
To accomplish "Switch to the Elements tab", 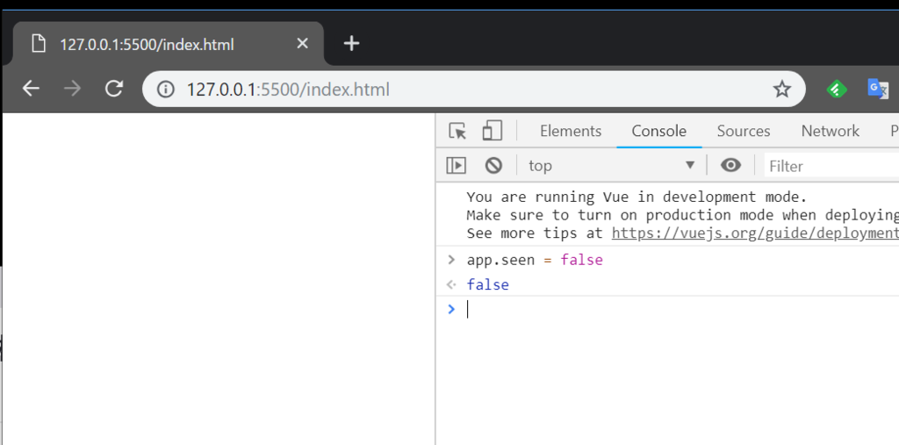I will (x=571, y=132).
